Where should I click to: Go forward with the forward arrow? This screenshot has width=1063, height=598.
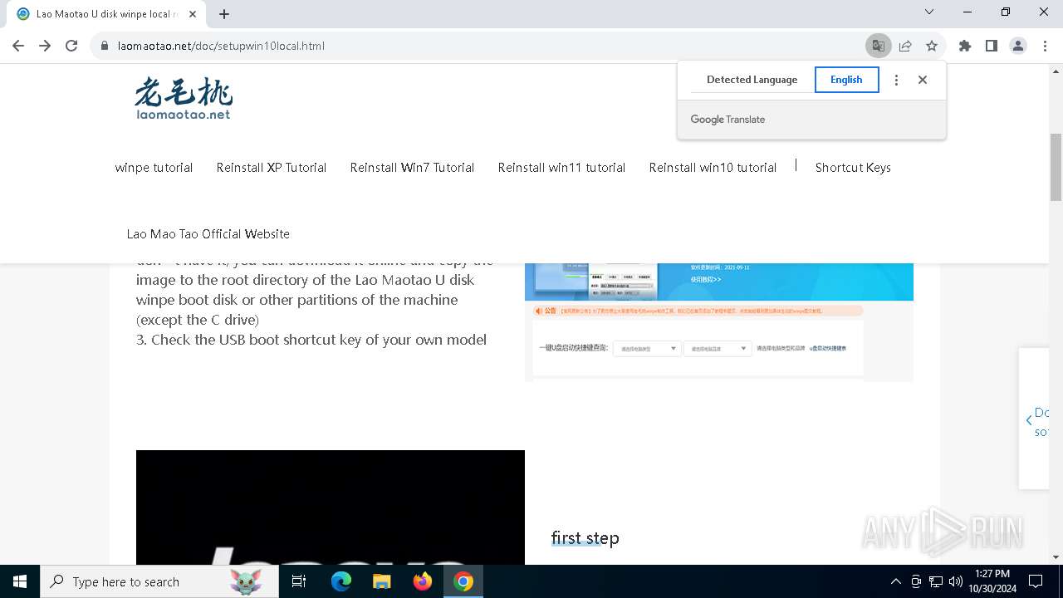pos(45,46)
